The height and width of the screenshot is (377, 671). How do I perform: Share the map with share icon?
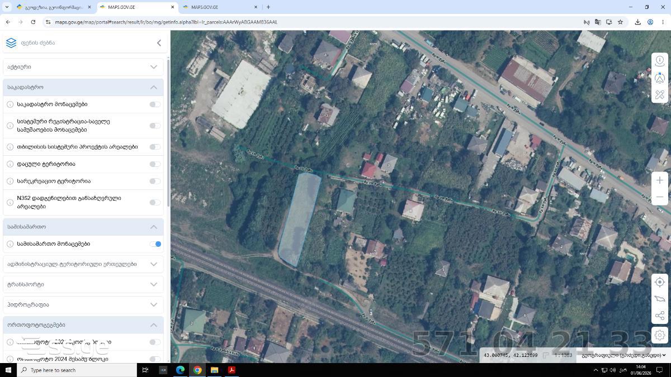coord(660,316)
